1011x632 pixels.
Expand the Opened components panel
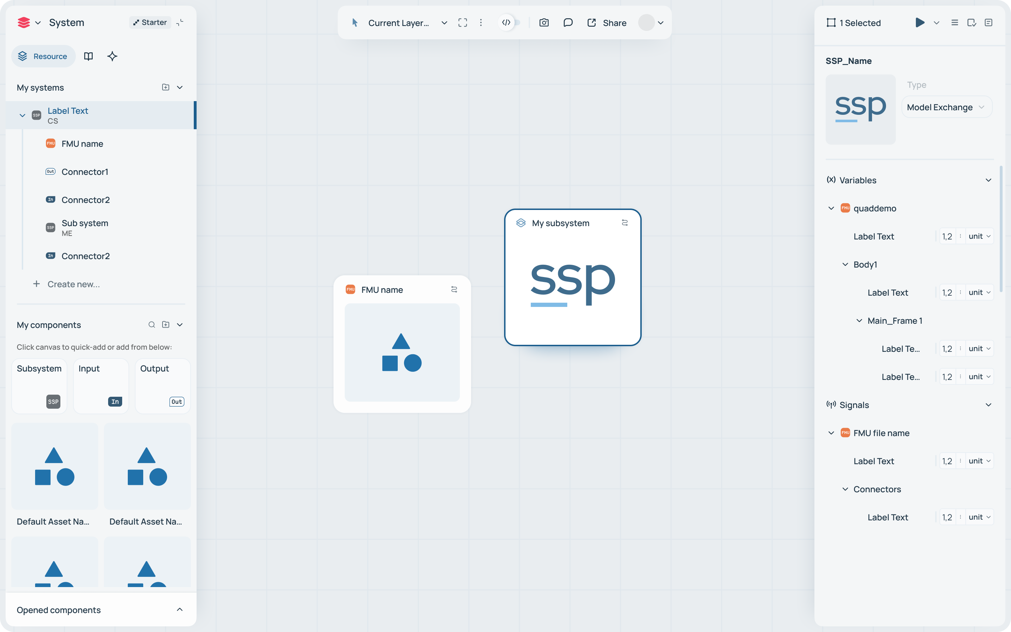click(180, 610)
